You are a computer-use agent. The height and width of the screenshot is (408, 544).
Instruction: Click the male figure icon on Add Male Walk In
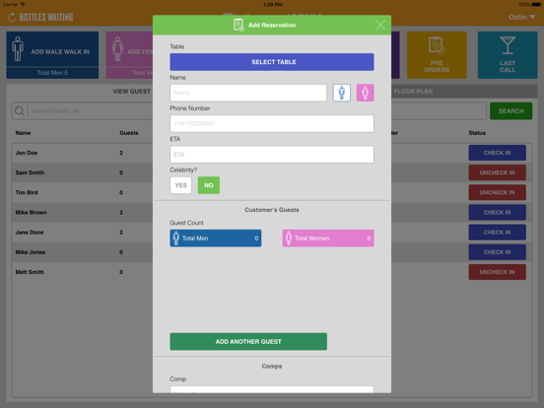[18, 49]
